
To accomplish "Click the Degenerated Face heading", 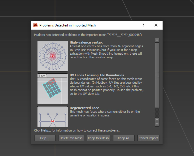I will tap(84, 108).
